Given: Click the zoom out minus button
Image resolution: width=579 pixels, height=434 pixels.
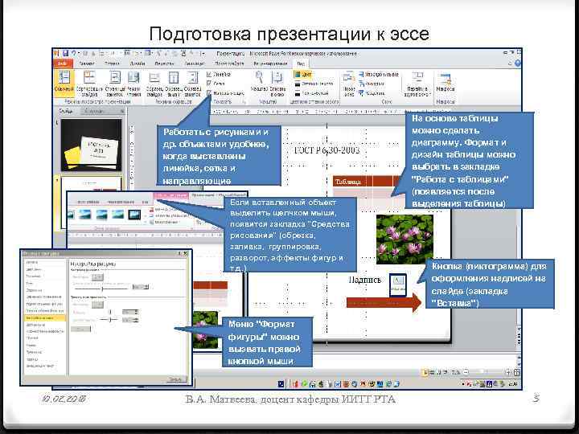Looking at the screenshot, I should coord(466,373).
